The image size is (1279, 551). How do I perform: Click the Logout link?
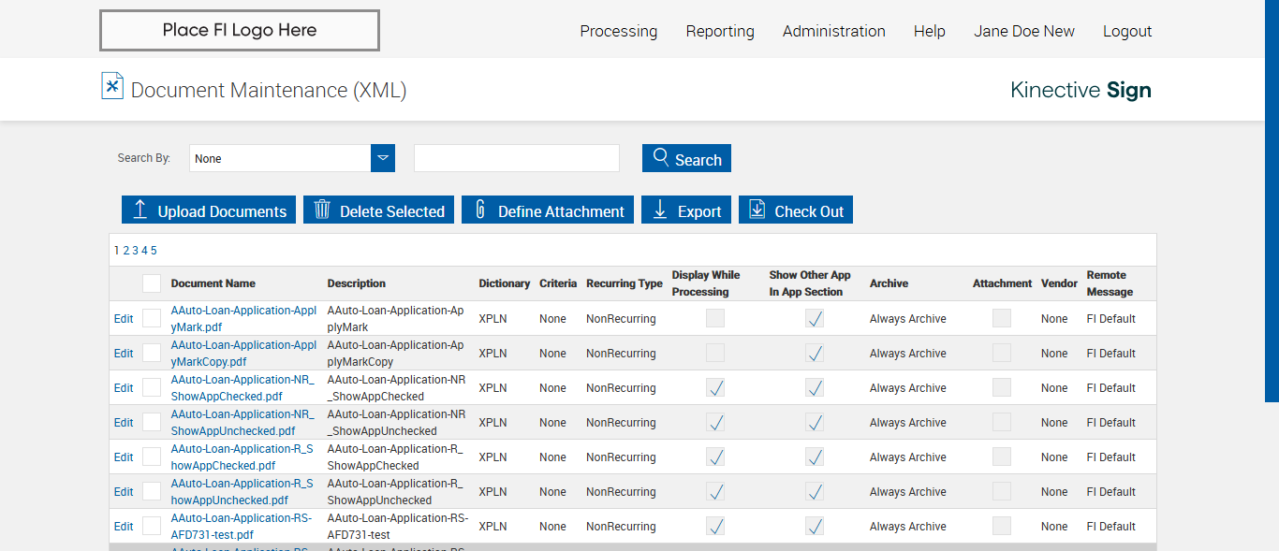click(x=1126, y=31)
